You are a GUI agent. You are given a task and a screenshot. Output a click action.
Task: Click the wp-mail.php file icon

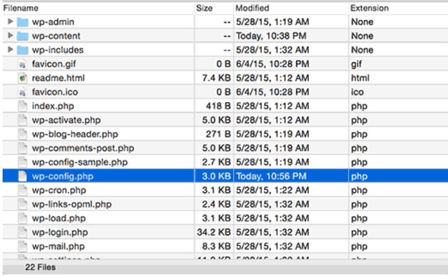pyautogui.click(x=22, y=246)
